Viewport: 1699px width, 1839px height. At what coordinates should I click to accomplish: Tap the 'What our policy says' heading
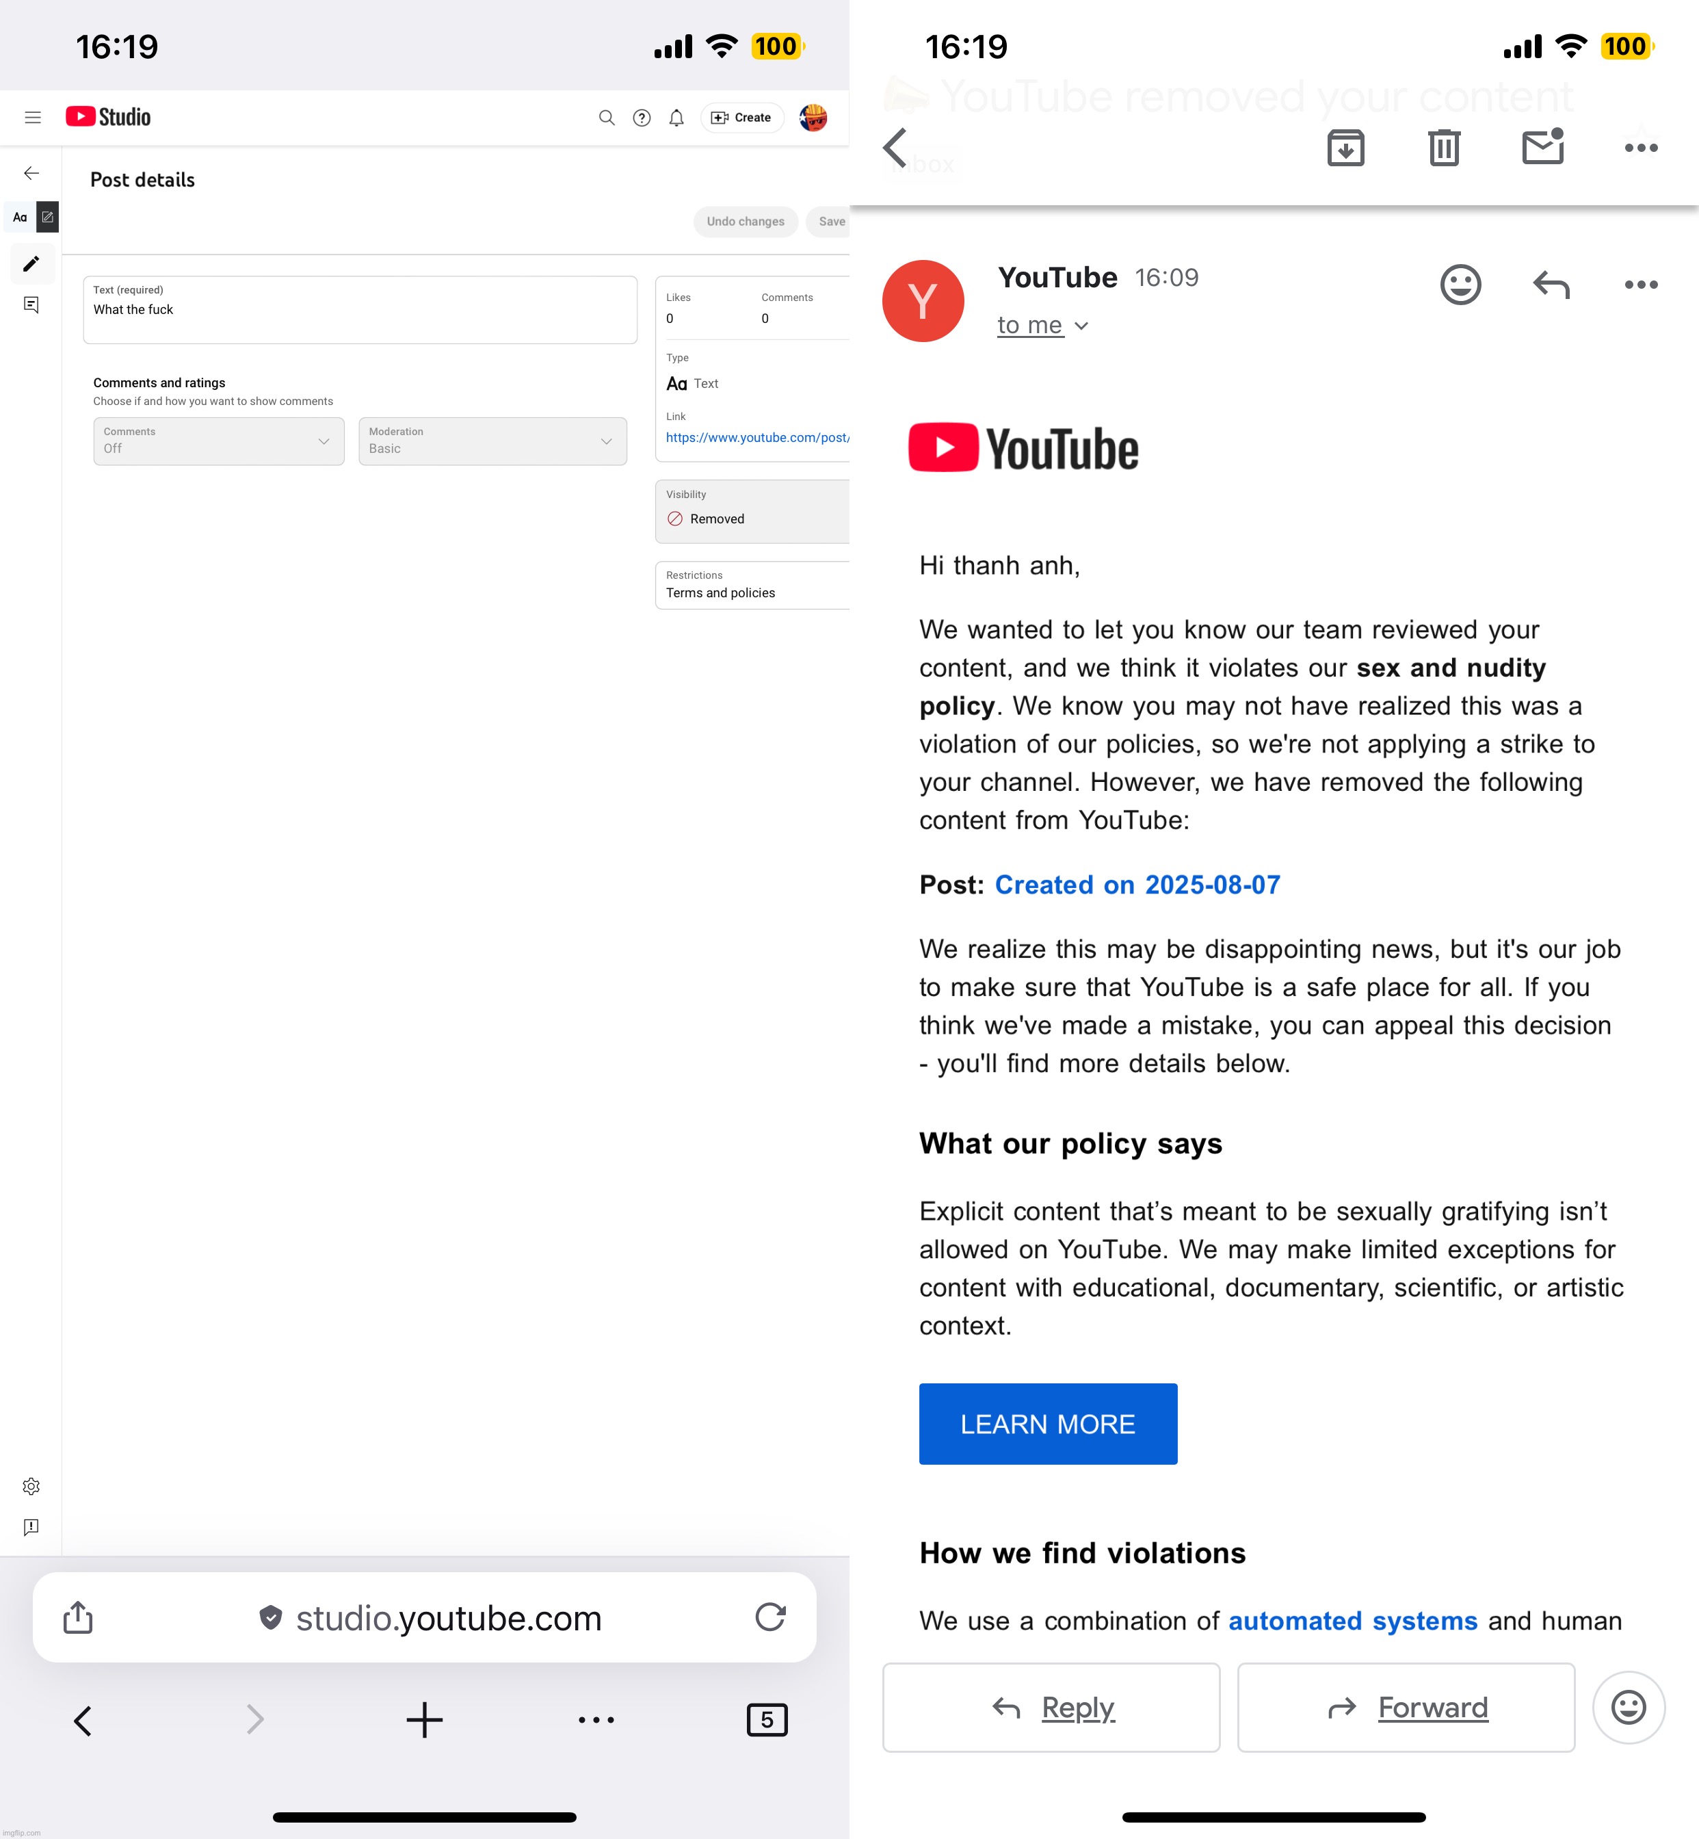click(x=1070, y=1143)
